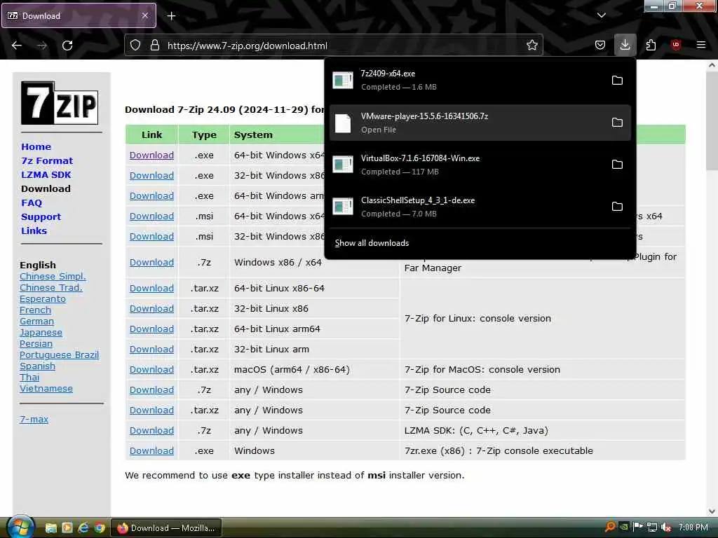The height and width of the screenshot is (538, 718).
Task: Open the Links page
Action: point(34,230)
